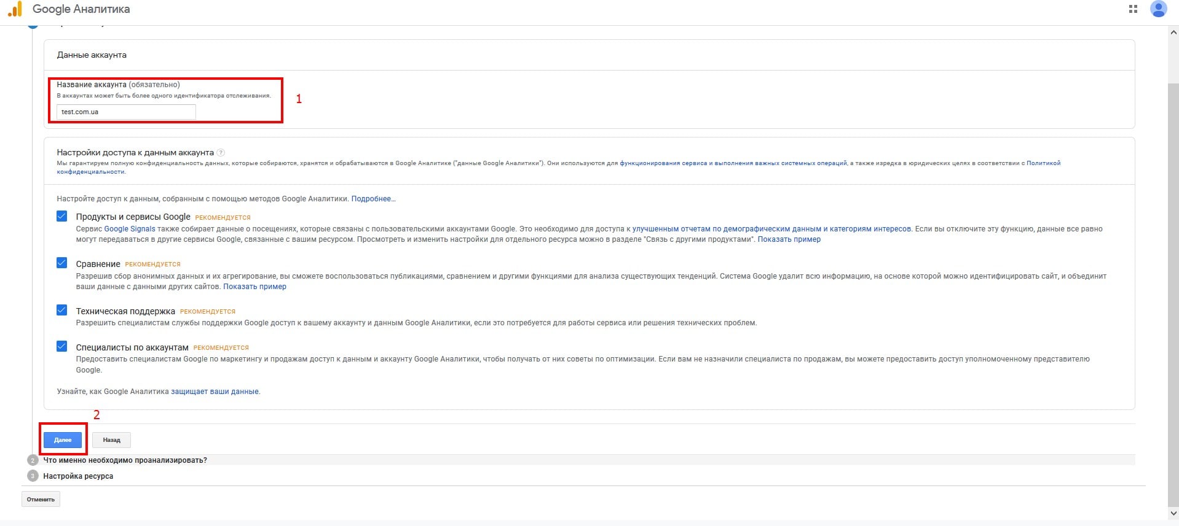The image size is (1179, 526).
Task: Click help icon next to Настройки доступа
Action: [221, 153]
